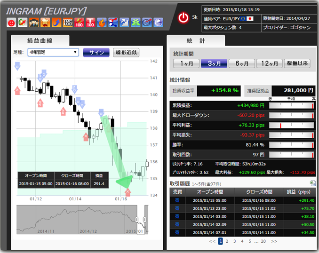Click the businessmen group badge icon
This screenshot has width=319, height=253.
34,23
